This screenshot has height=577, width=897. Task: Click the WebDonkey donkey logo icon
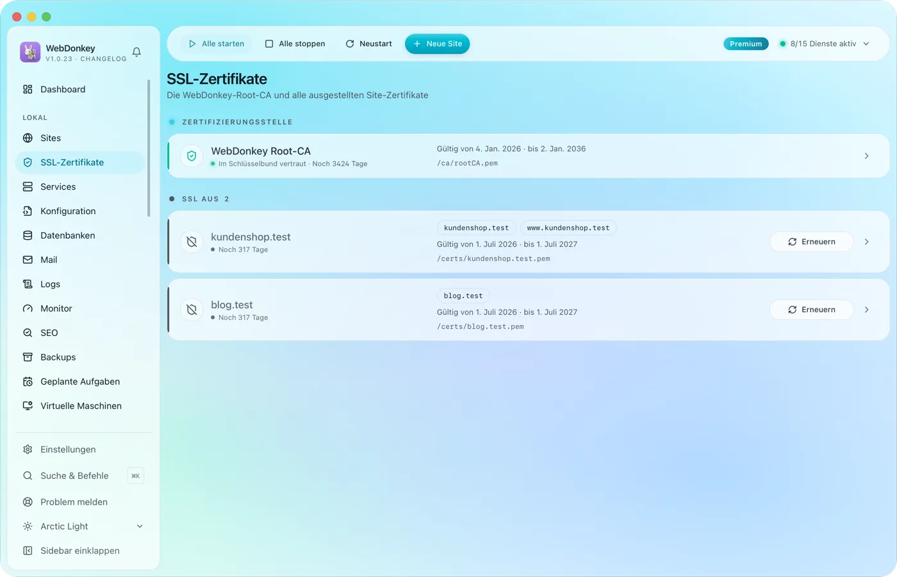tap(30, 52)
